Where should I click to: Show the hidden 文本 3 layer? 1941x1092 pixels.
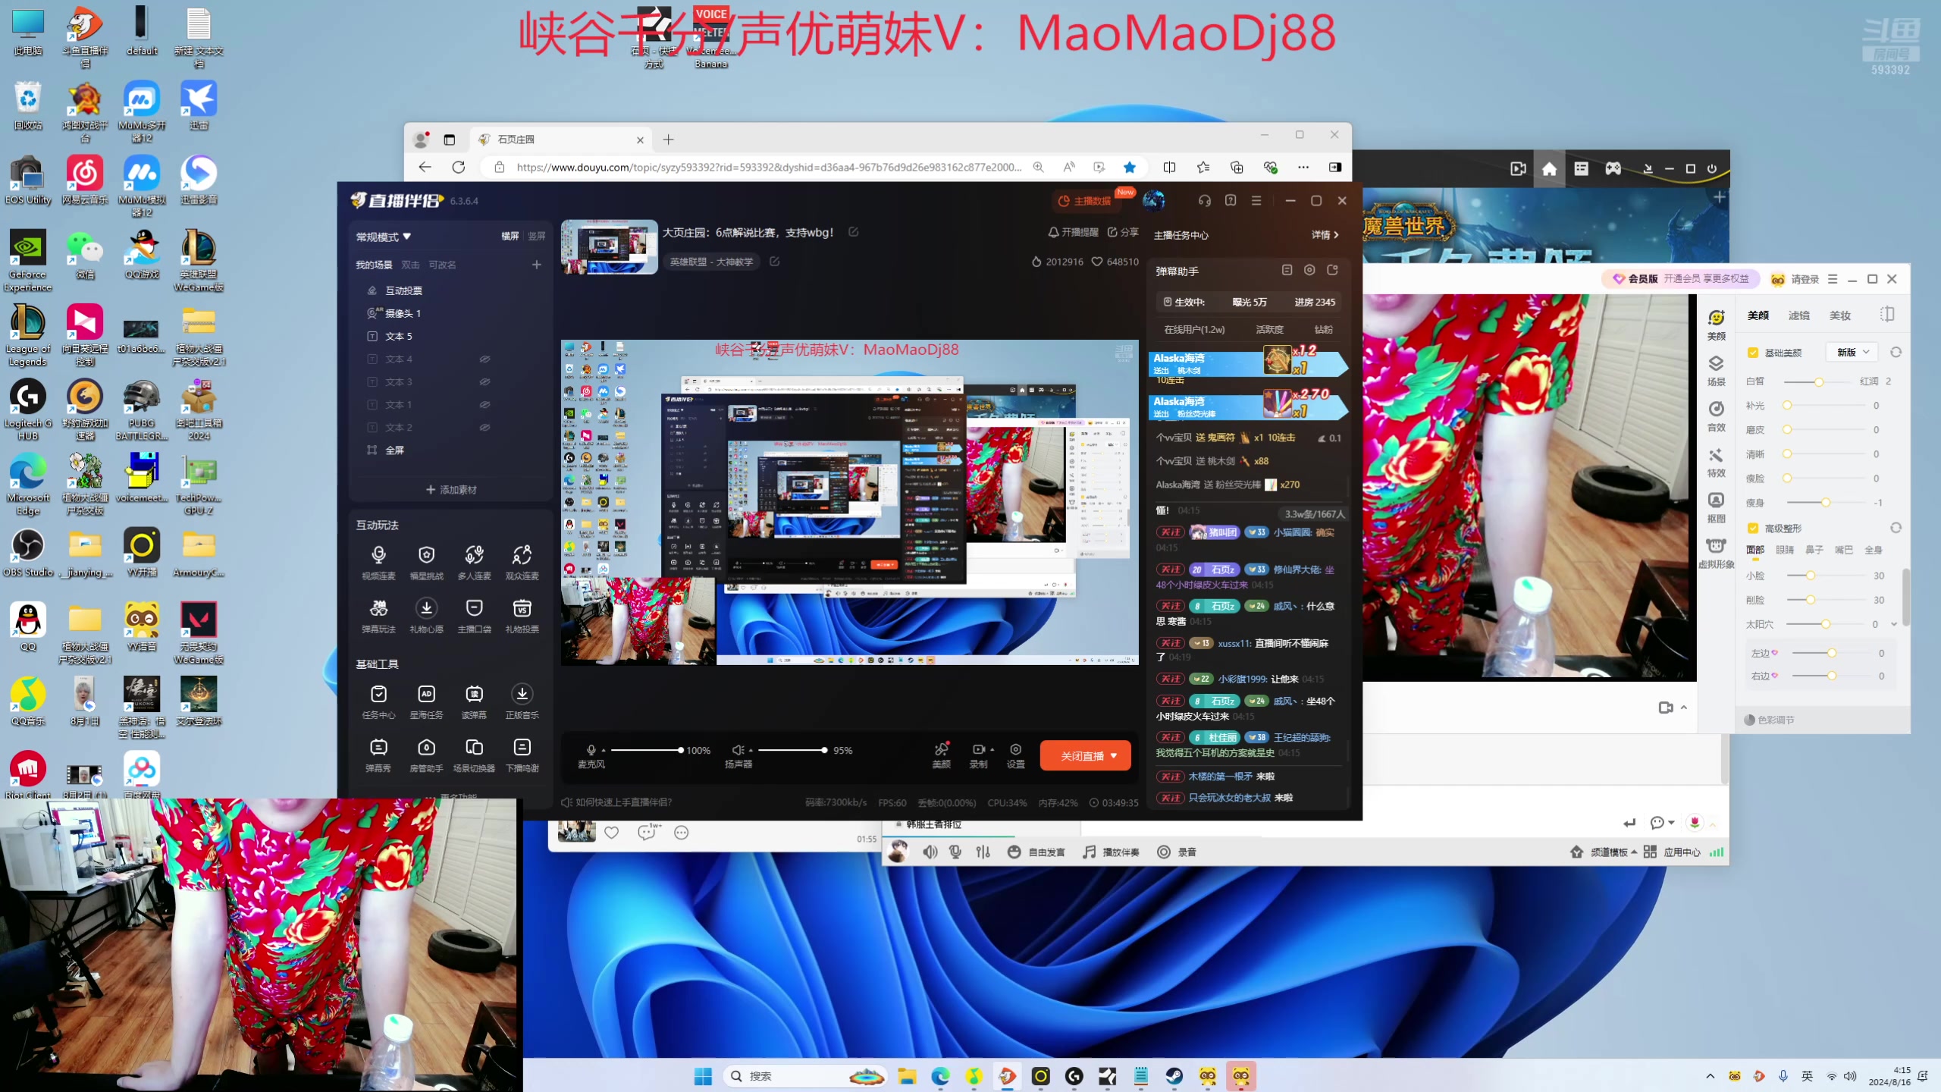(484, 381)
